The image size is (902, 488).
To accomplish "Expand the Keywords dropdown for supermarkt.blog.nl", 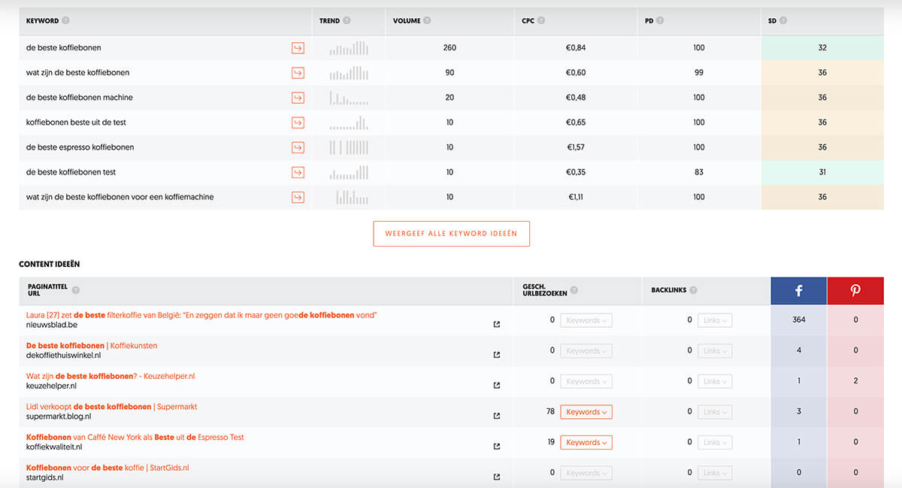I will 586,412.
